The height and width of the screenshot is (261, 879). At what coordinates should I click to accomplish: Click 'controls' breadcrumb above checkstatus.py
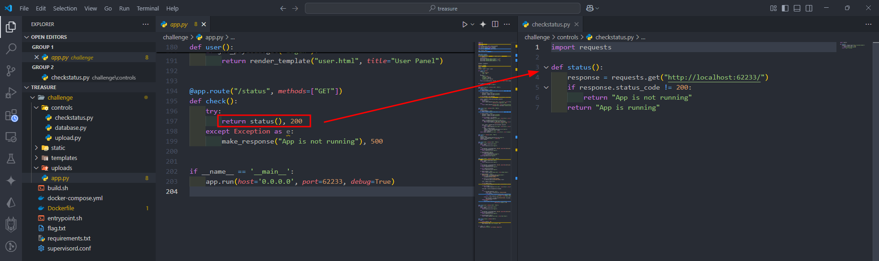(x=568, y=37)
